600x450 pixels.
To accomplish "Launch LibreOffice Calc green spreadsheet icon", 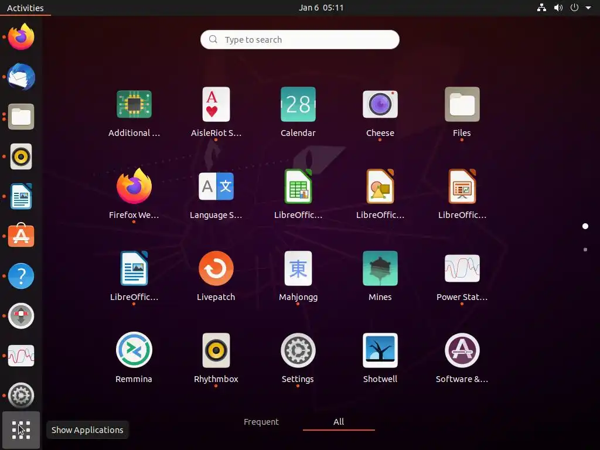I will coord(298,186).
